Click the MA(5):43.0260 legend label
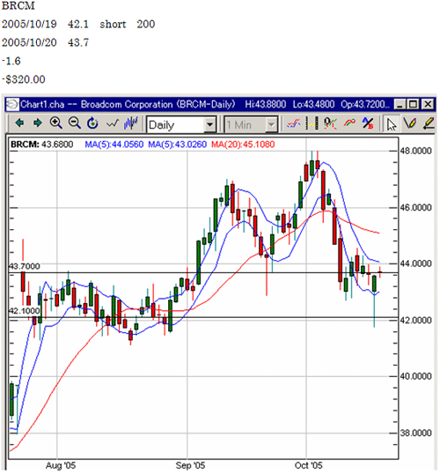Screen dimensions: 440x474 177,144
